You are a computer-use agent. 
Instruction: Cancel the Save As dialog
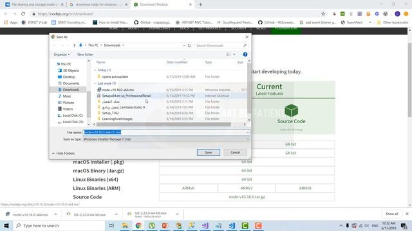235,153
